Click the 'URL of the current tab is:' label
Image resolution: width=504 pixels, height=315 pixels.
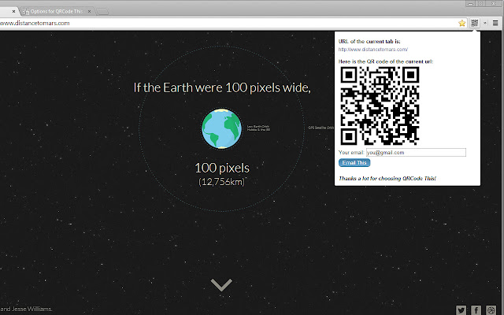click(x=369, y=42)
